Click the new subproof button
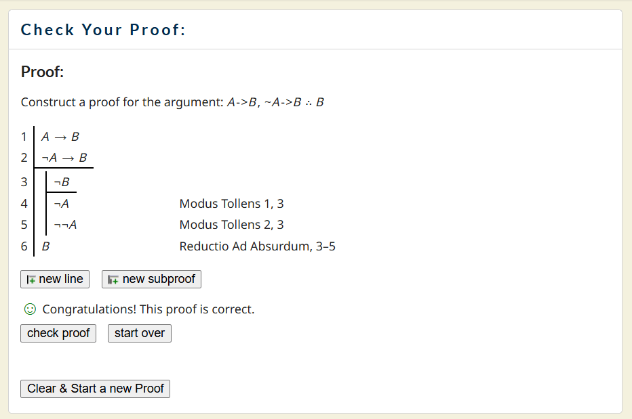Screen dimensions: 632x419 click(151, 279)
